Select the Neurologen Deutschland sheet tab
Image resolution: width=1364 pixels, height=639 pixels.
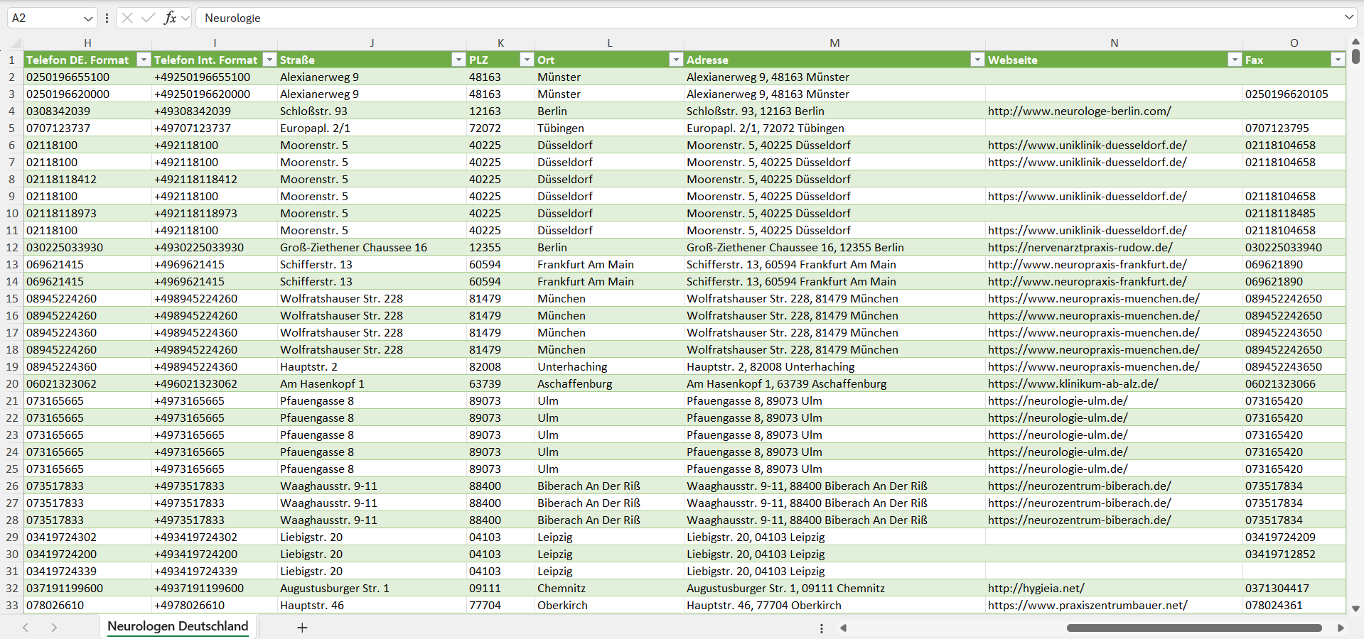[x=178, y=626]
